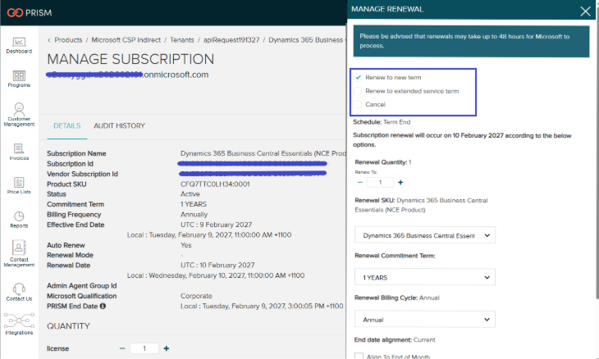This screenshot has width=599, height=359.
Task: Switch to the AUDIT HISTORY tab
Action: tap(119, 126)
